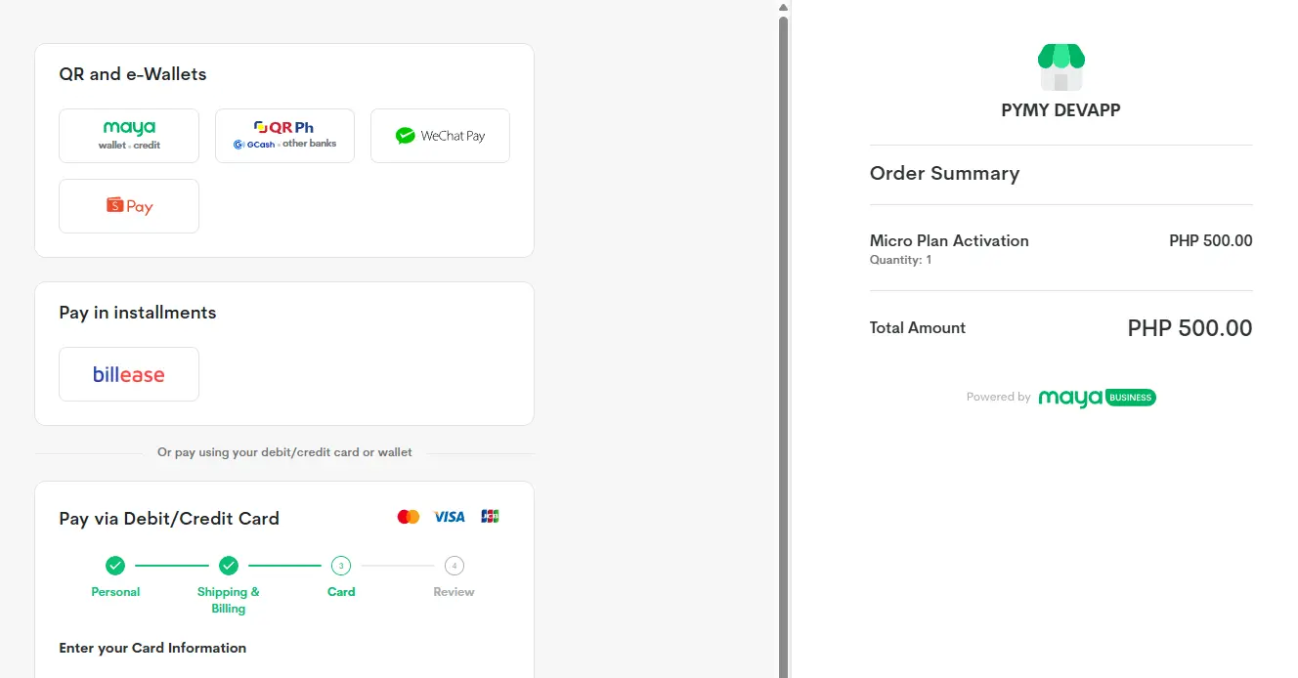The image size is (1298, 678).
Task: Click the scrollbar up arrow
Action: pos(783,7)
